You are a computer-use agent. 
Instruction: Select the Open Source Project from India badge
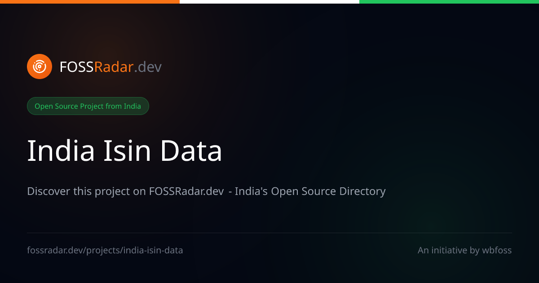(x=88, y=106)
